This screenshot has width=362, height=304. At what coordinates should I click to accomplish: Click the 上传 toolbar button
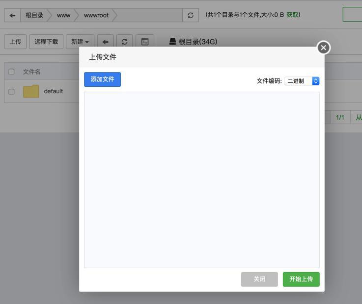15,42
